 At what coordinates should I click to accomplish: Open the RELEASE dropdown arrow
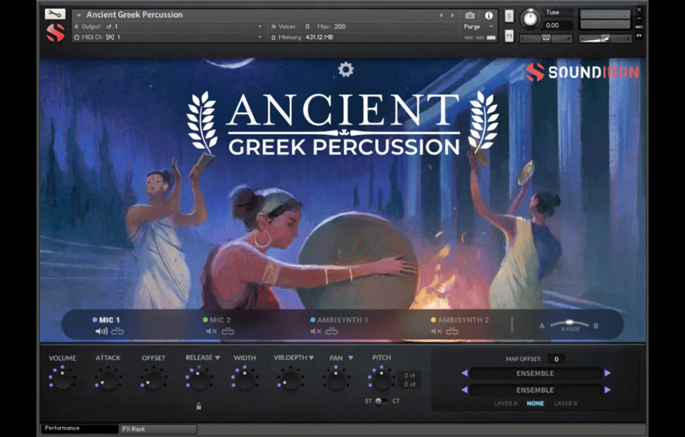click(217, 357)
